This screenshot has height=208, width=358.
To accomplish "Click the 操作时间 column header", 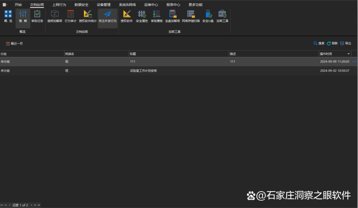I will click(x=335, y=54).
